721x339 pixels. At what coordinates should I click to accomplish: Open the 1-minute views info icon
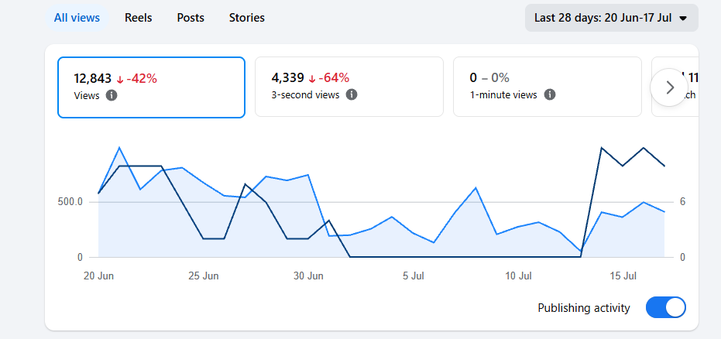(x=550, y=94)
